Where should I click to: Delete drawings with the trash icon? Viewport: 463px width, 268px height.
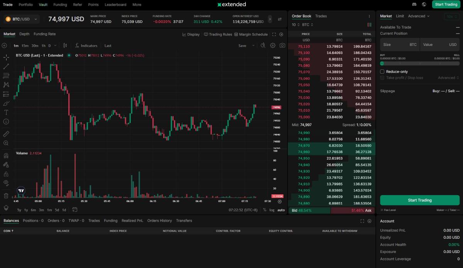[6, 196]
